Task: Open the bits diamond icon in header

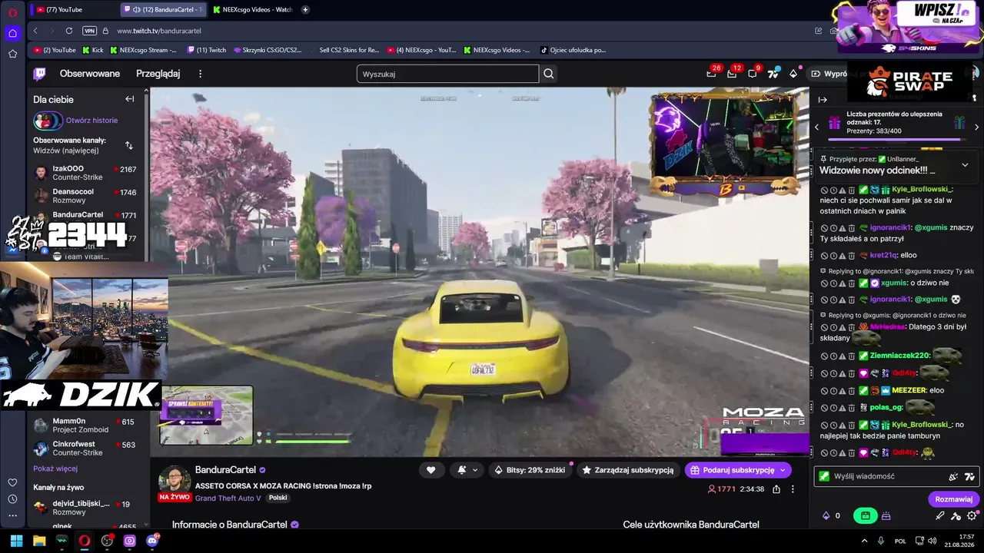Action: click(x=793, y=74)
